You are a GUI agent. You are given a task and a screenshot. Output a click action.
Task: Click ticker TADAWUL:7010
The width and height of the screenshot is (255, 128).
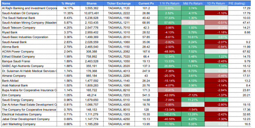(119, 28)
